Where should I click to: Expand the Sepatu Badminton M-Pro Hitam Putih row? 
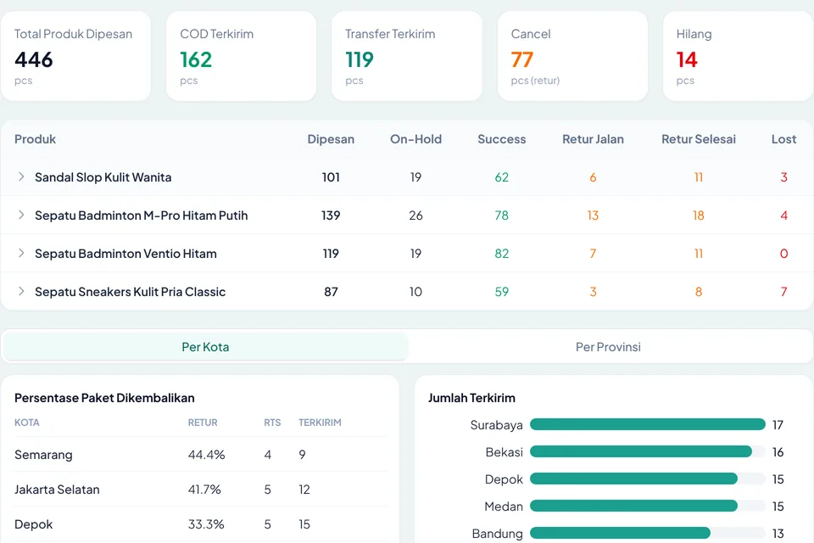tap(20, 215)
